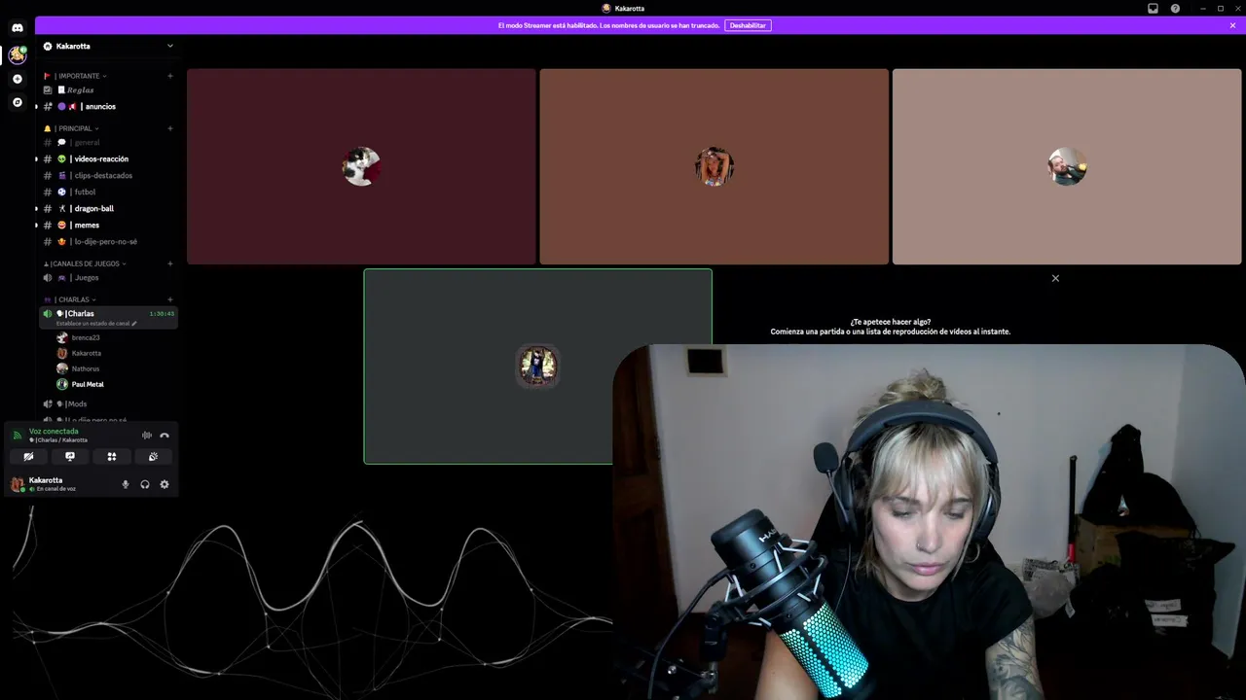Open the inbox icon in title bar
This screenshot has height=700, width=1246.
(1153, 8)
